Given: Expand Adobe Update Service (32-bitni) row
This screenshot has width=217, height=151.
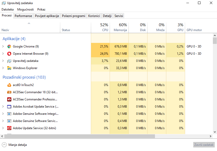Looking at the screenshot, I should point(3,128).
